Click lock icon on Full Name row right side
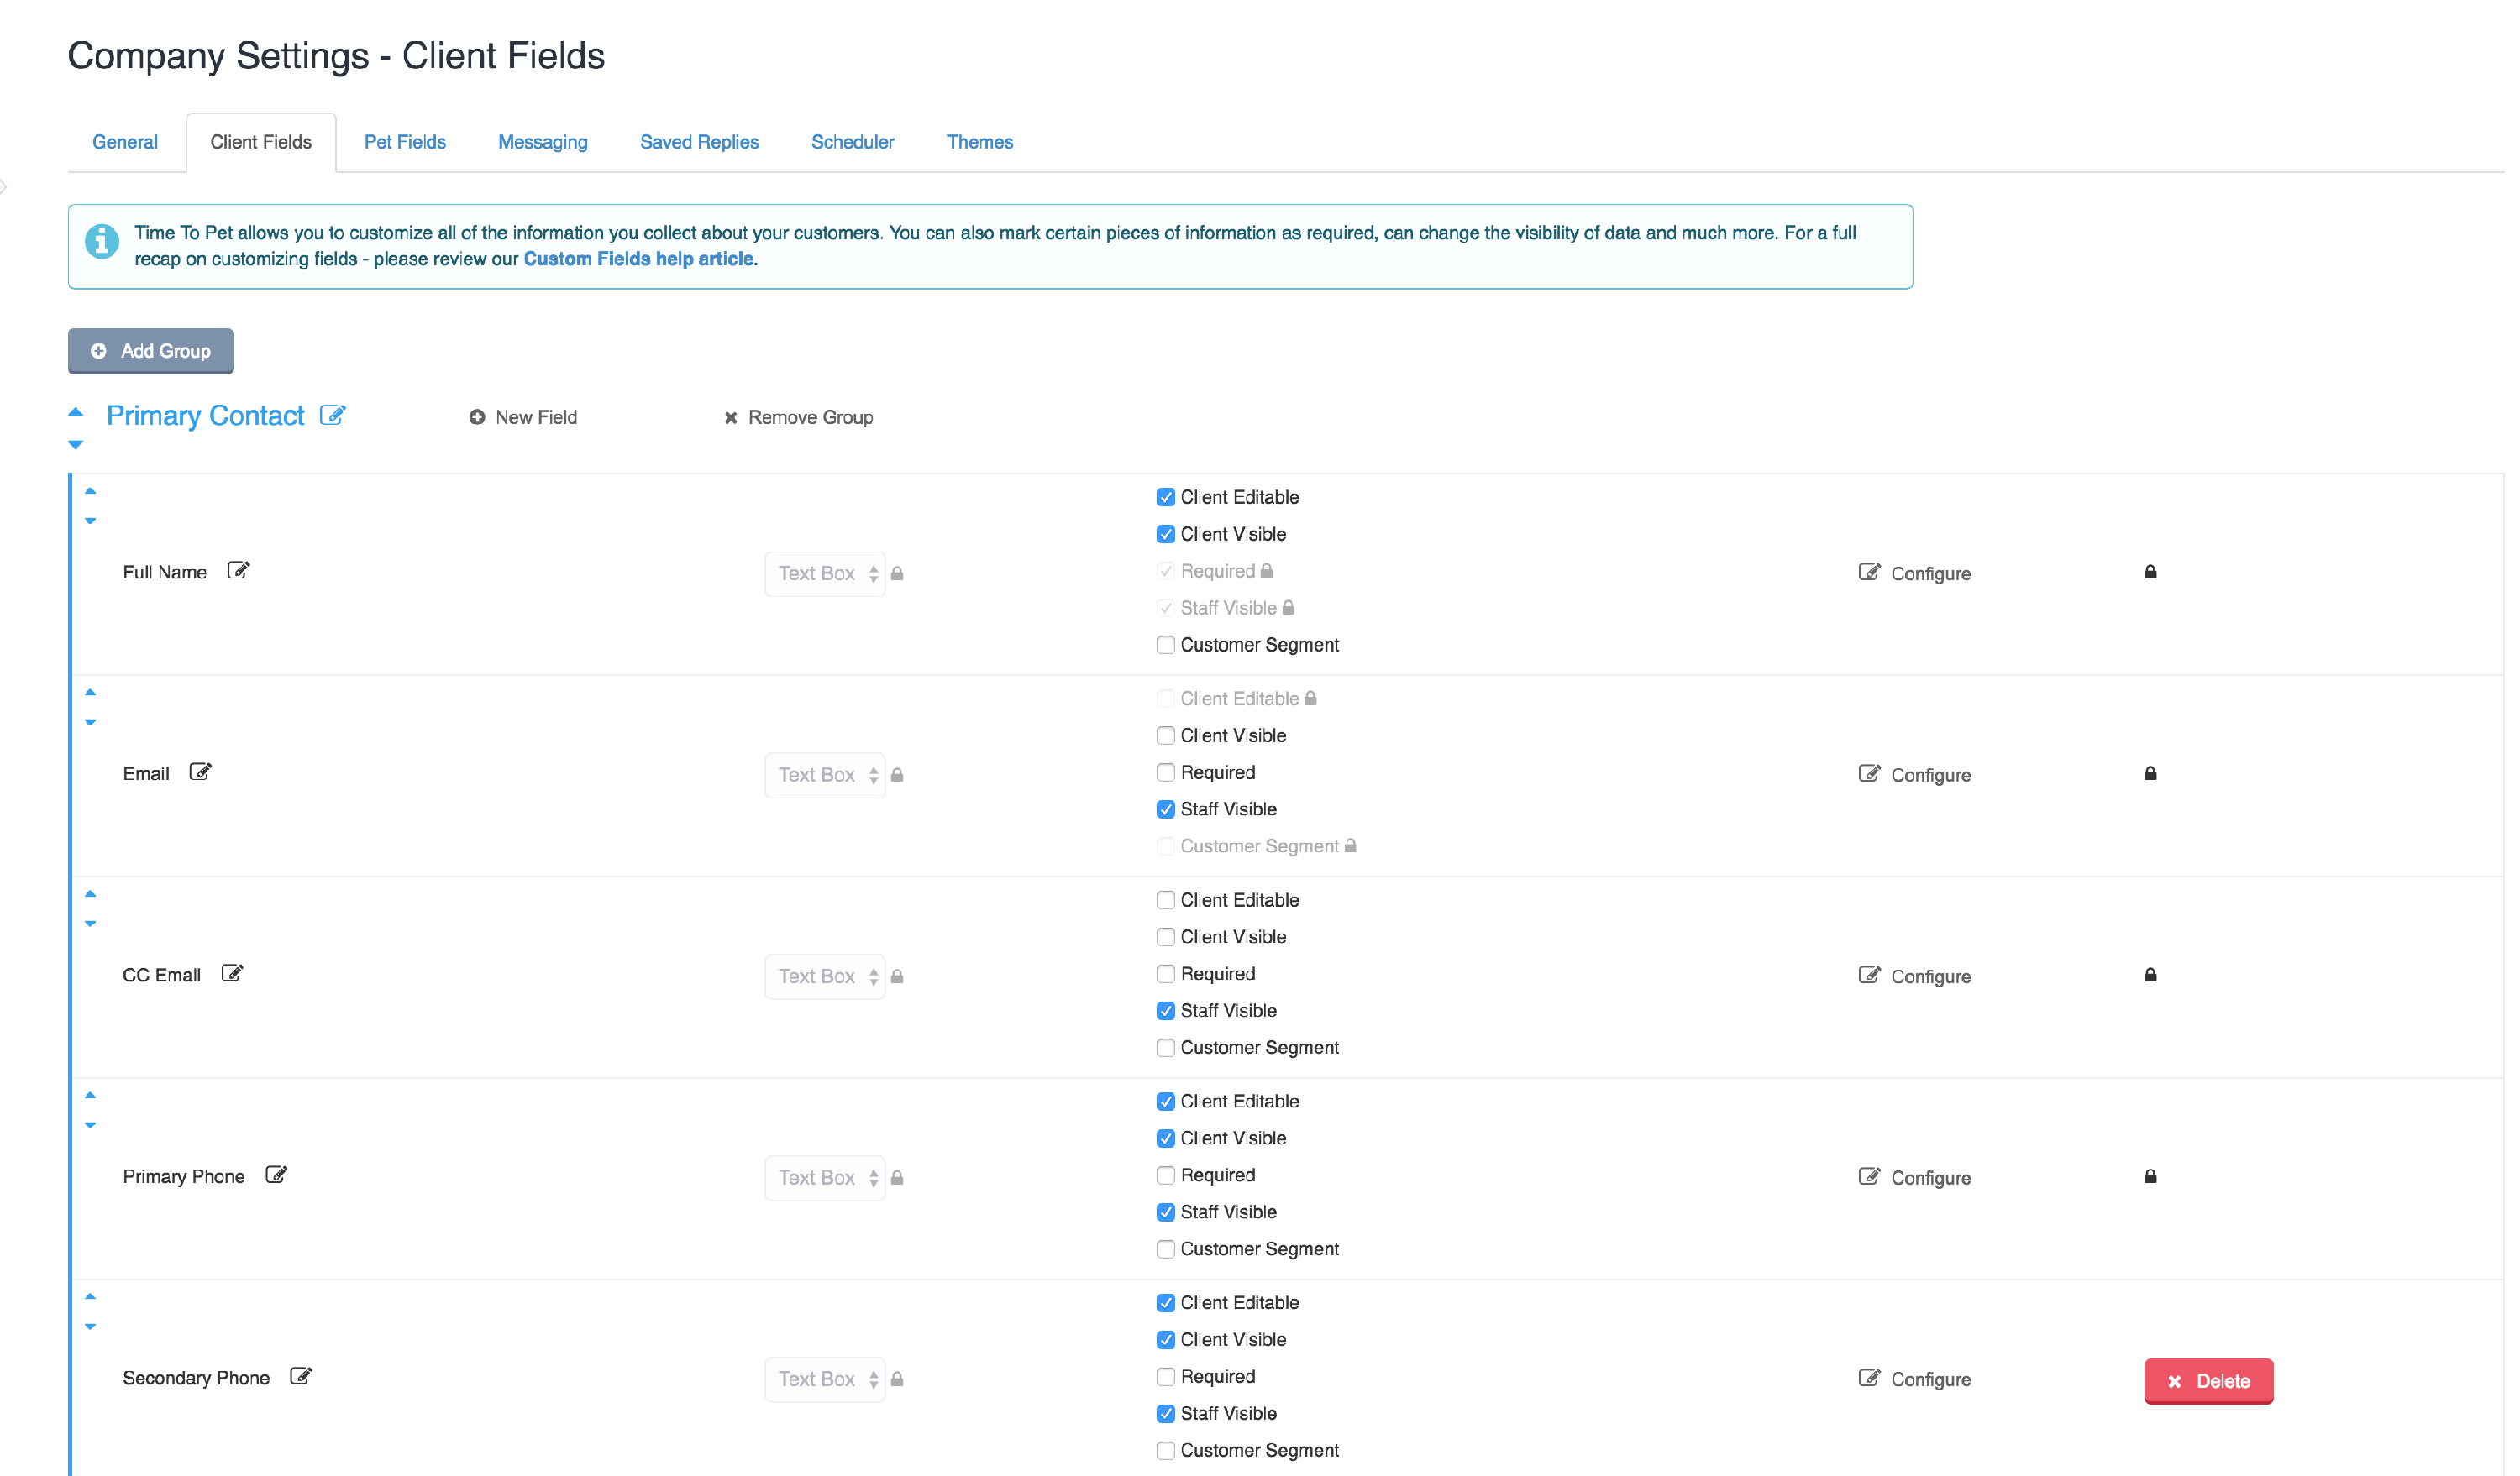The width and height of the screenshot is (2520, 1476). point(2151,573)
